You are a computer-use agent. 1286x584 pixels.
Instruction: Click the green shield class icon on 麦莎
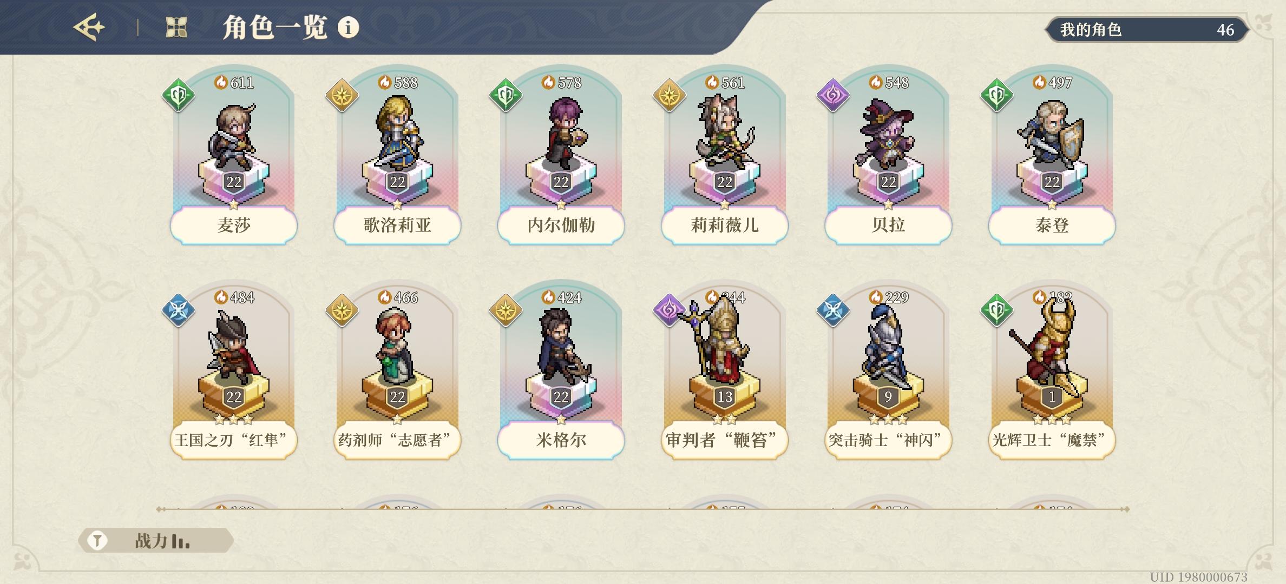(x=179, y=96)
